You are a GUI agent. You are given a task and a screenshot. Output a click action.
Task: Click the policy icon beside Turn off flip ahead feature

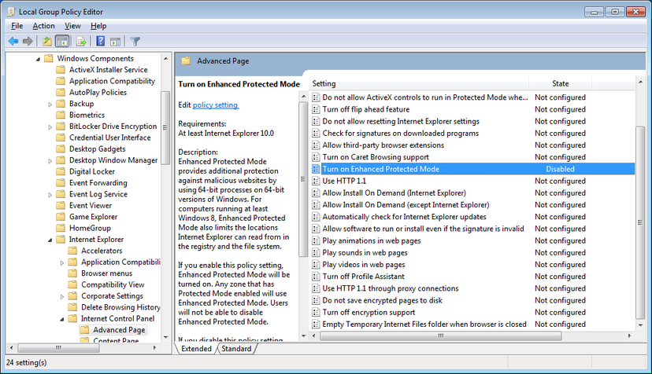tap(316, 109)
